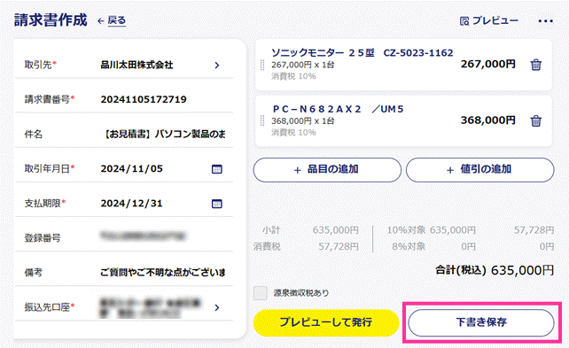Toggle the 源泉徴収税あり checkbox
The width and height of the screenshot is (569, 348).
coord(261,293)
